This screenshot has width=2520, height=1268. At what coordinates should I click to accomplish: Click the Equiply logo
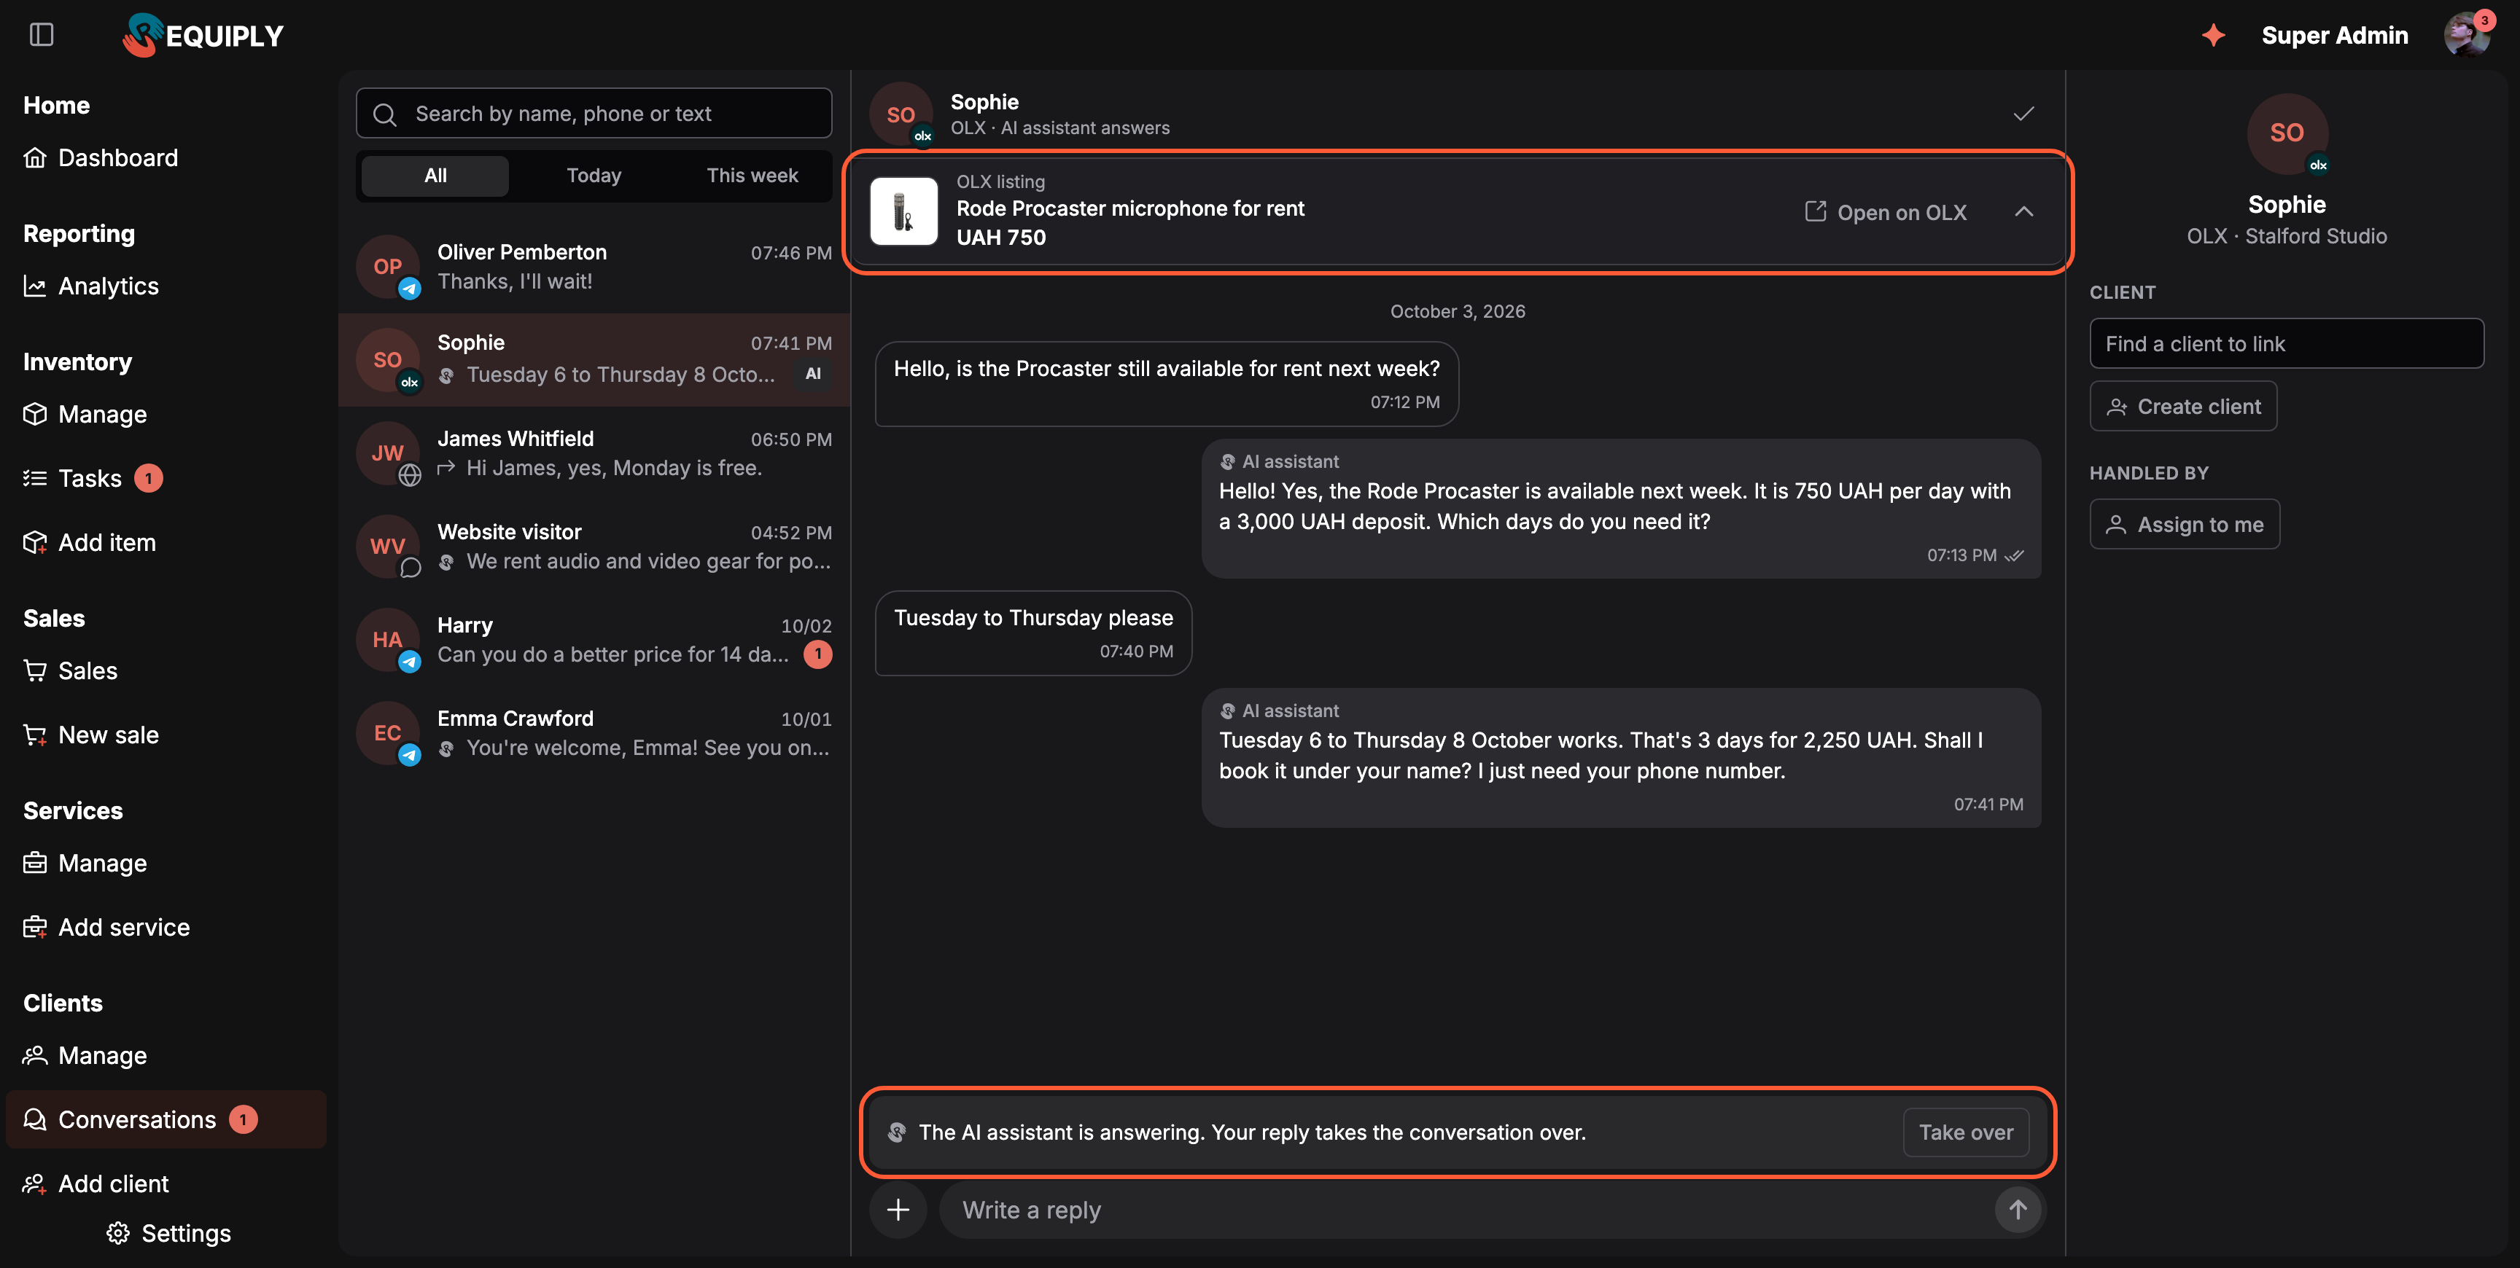pyautogui.click(x=203, y=35)
